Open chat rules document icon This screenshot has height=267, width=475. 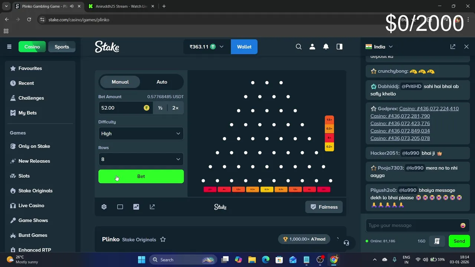pyautogui.click(x=437, y=241)
